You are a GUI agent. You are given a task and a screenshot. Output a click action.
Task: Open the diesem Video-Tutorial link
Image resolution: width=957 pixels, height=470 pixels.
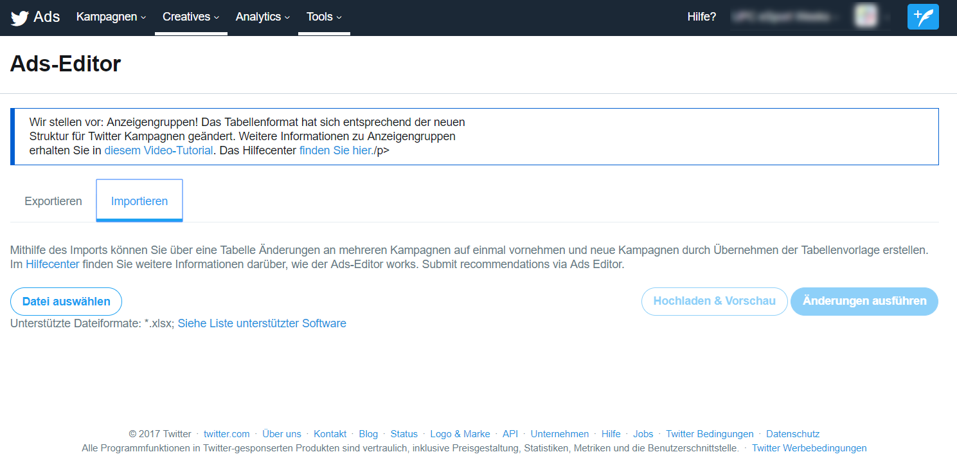click(159, 151)
